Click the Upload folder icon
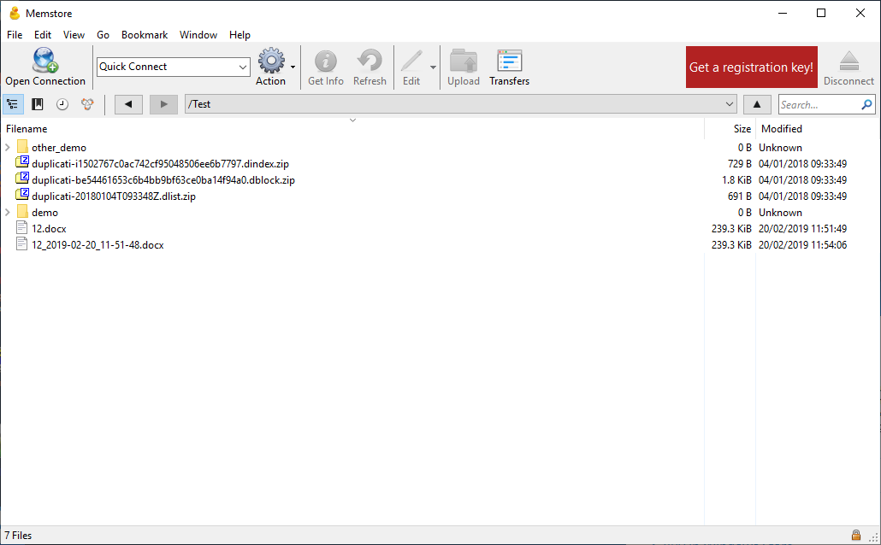Screen dimensions: 881x545 (464, 61)
